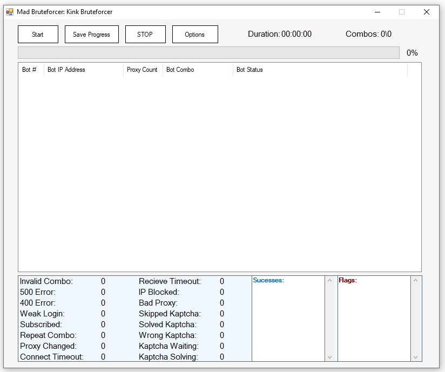Click the application icon in title bar
The width and height of the screenshot is (445, 372).
pos(10,12)
